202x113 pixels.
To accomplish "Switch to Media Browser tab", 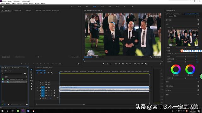I will point(15,67).
